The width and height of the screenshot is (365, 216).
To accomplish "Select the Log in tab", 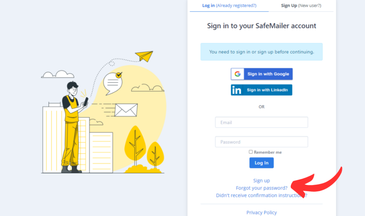I will [x=229, y=6].
